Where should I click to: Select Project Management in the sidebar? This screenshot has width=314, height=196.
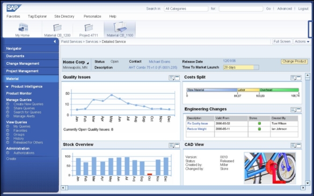tap(31, 71)
